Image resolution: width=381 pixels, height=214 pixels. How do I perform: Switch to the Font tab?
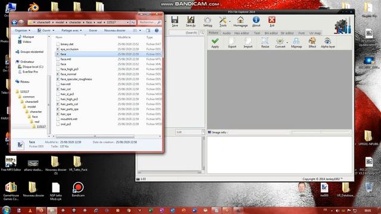pos(301,33)
